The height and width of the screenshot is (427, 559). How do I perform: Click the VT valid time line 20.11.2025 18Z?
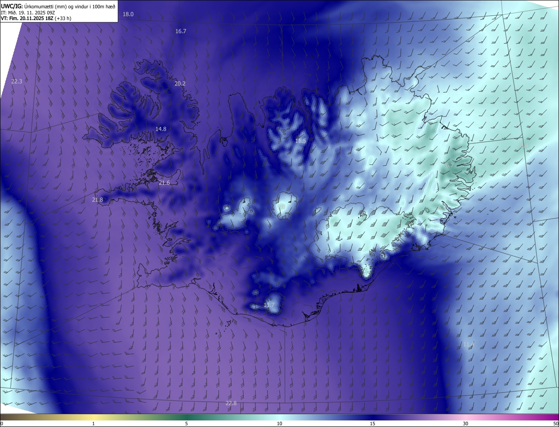tap(36, 18)
